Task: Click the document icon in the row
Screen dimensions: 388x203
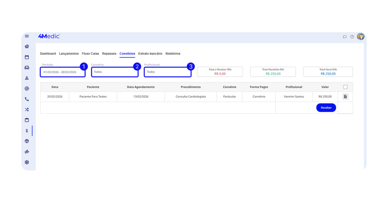Action: [345, 96]
